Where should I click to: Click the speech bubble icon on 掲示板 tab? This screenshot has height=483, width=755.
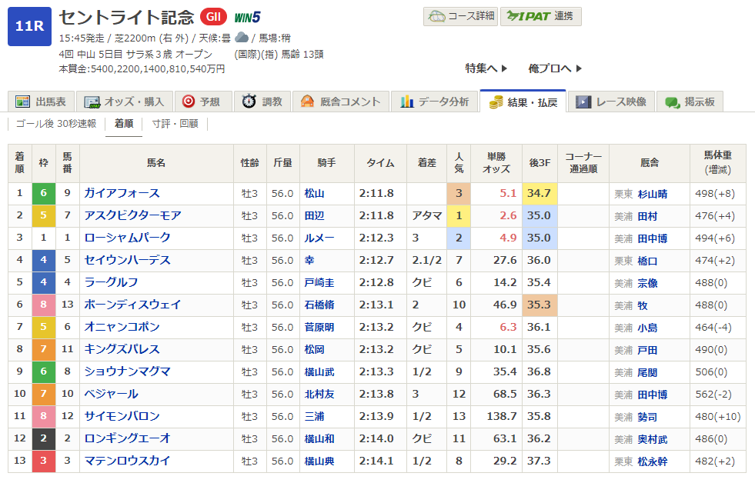click(x=673, y=102)
